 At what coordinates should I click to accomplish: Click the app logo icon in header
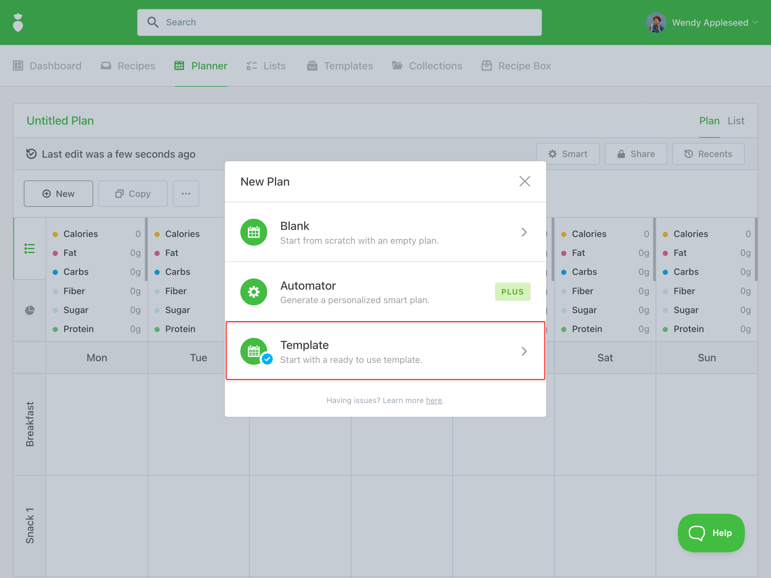pyautogui.click(x=18, y=23)
